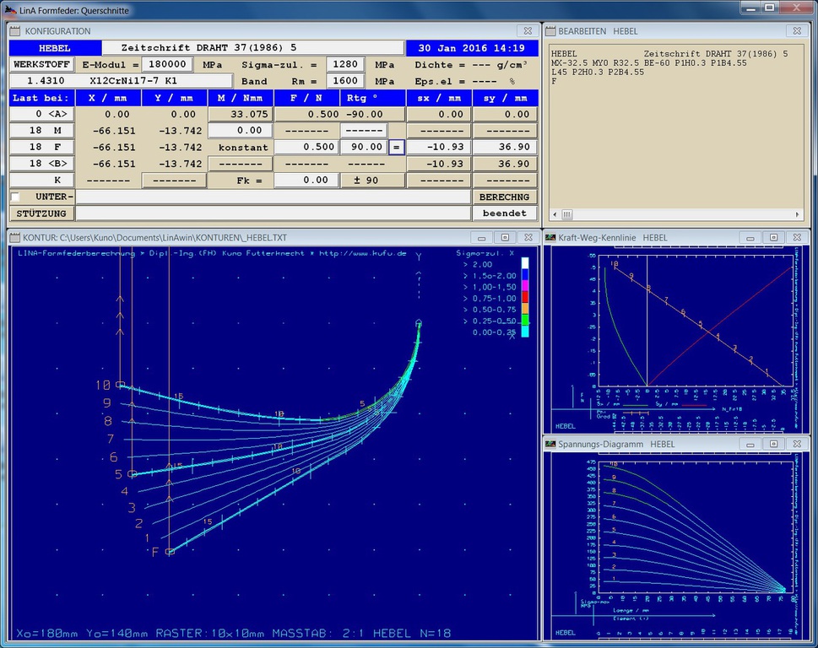Minimize the Spannungs-Diagramm child window
The image size is (818, 648).
751,444
